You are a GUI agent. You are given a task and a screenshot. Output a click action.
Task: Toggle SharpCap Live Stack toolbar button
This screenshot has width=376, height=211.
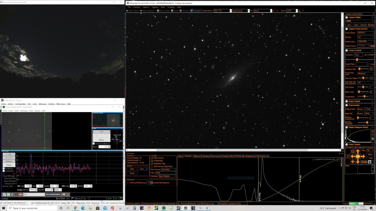(x=196, y=11)
